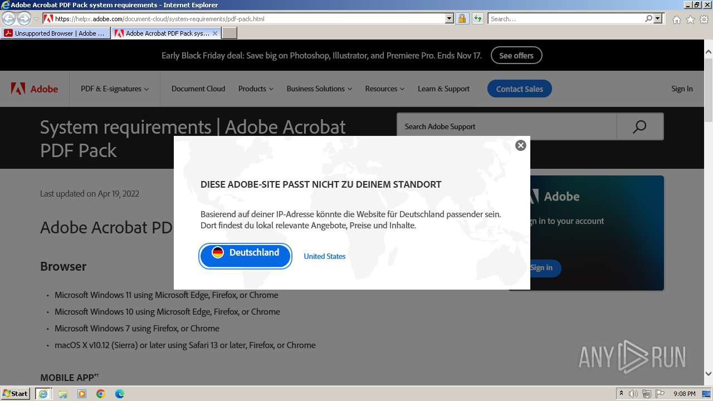
Task: Expand Business Solutions menu
Action: point(319,89)
